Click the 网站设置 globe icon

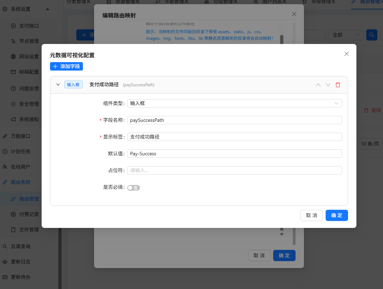click(13, 57)
